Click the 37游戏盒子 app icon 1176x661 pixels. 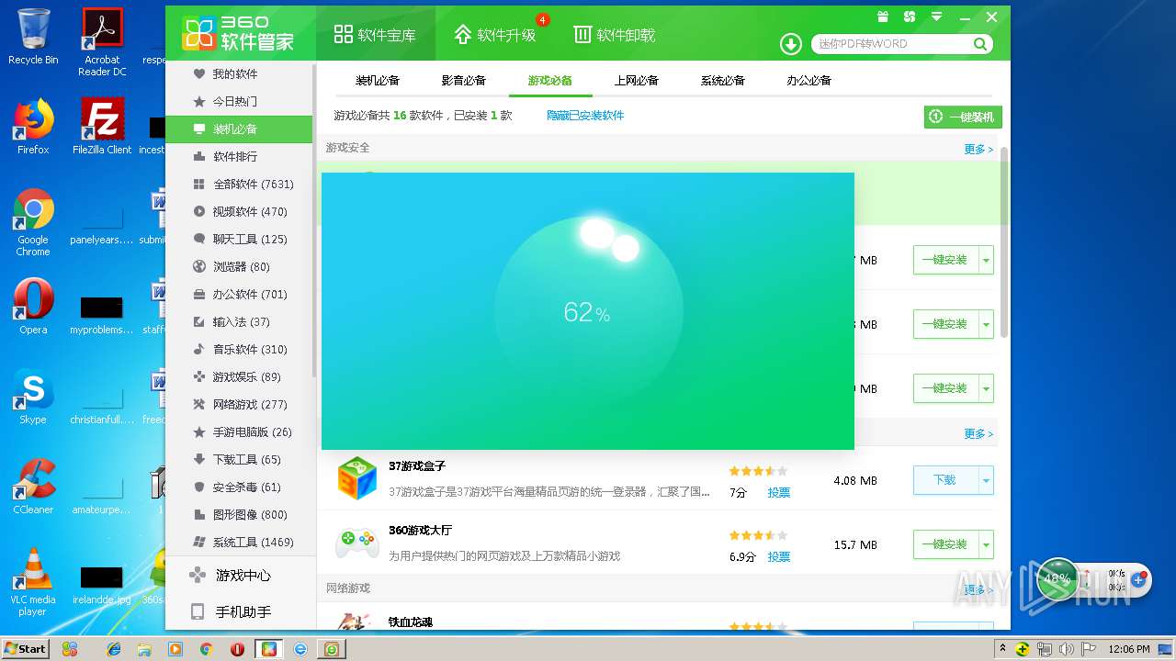point(356,478)
